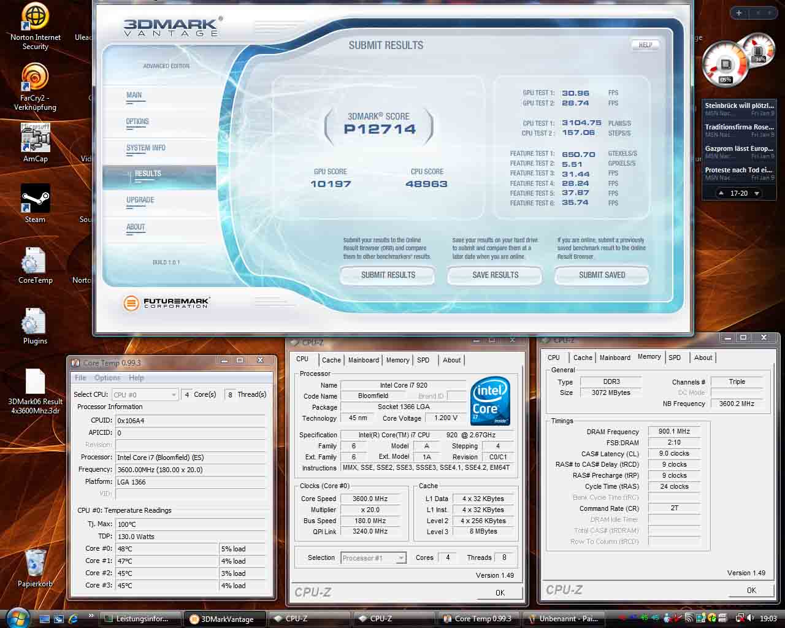This screenshot has height=628, width=785.
Task: Show previous headlines in news gadget
Action: tap(722, 193)
